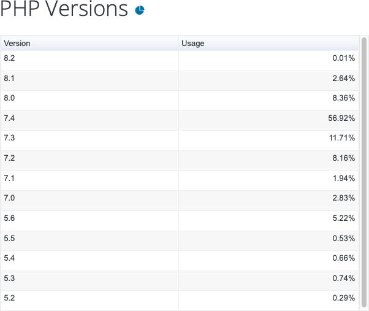
Task: Select the 0.74% usage value
Action: coord(344,278)
